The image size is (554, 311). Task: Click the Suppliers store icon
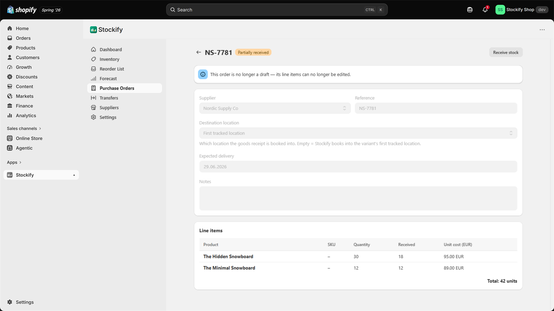93,107
